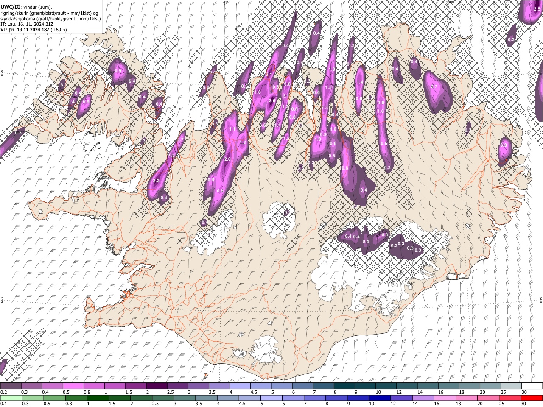Choose the 20 rose pink swatch in bottom row
Image resolution: width=543 pixels, height=407 pixels.
coord(489,398)
